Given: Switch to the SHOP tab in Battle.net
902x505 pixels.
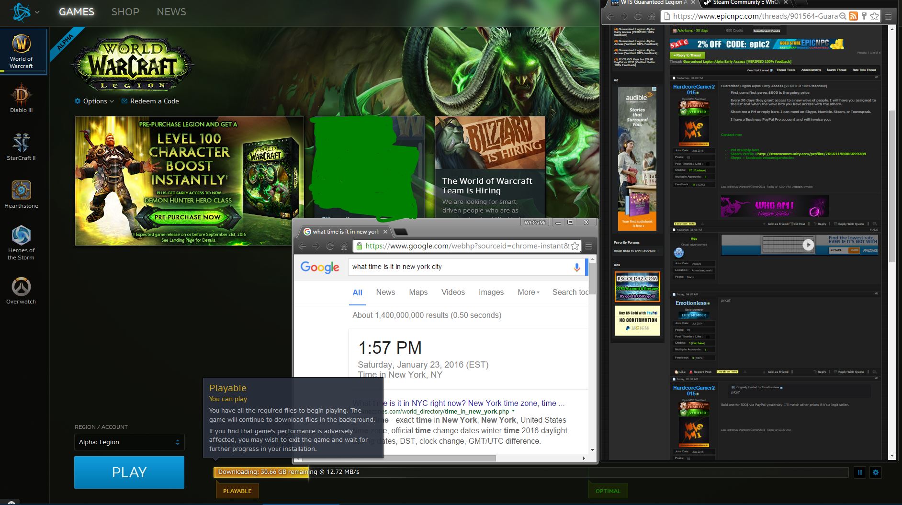Looking at the screenshot, I should pos(125,12).
